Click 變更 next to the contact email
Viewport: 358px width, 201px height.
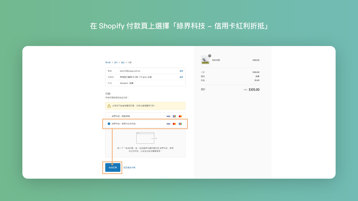(x=181, y=71)
